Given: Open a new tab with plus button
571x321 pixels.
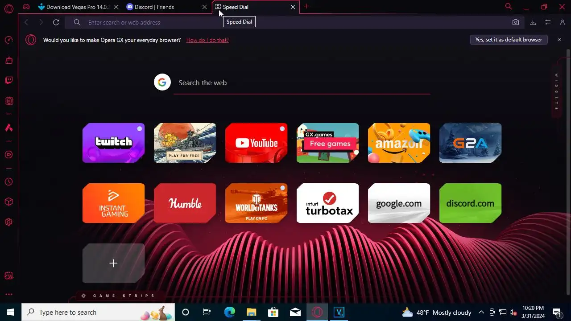Looking at the screenshot, I should [306, 7].
